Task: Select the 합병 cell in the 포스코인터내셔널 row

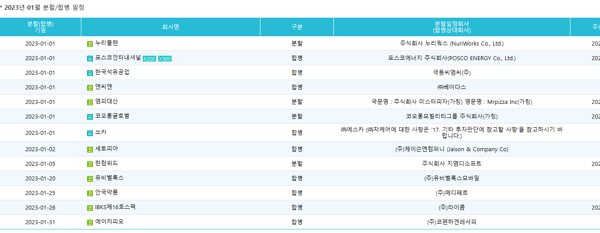Action: tap(297, 58)
